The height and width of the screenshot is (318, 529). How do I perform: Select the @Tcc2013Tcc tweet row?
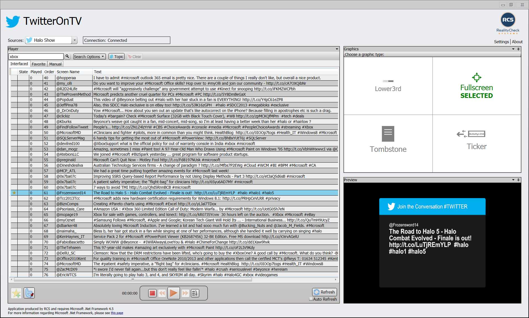[174, 198]
